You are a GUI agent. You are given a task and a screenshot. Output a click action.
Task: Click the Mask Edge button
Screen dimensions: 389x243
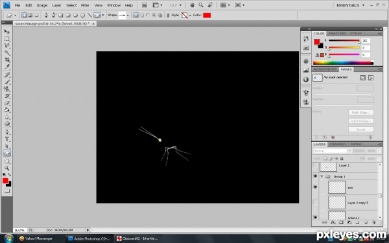click(x=360, y=113)
